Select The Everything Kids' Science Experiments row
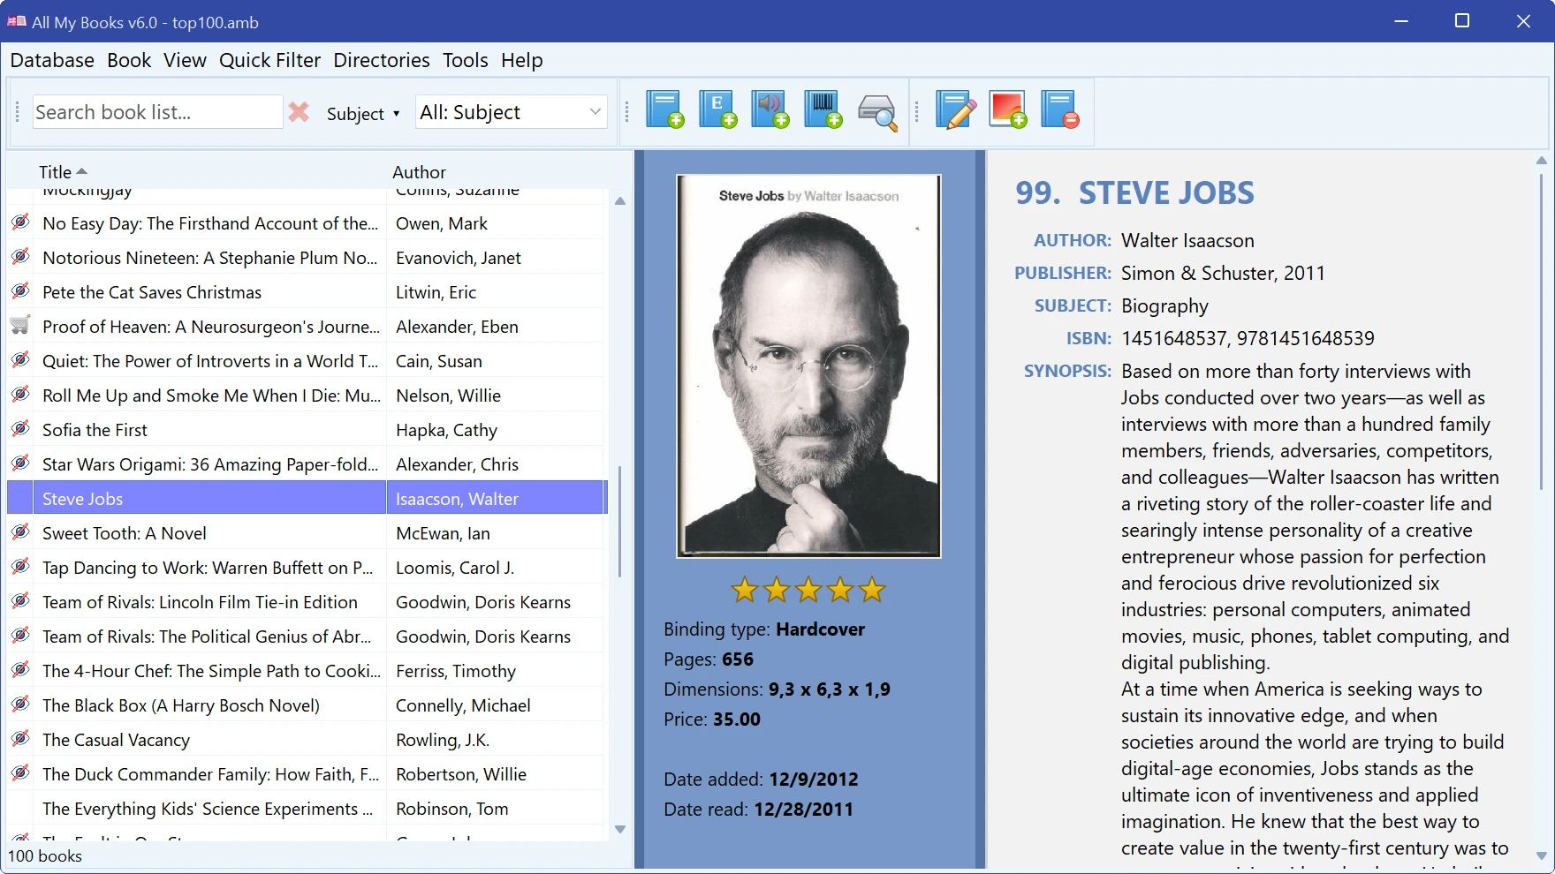The image size is (1555, 874). 307,808
